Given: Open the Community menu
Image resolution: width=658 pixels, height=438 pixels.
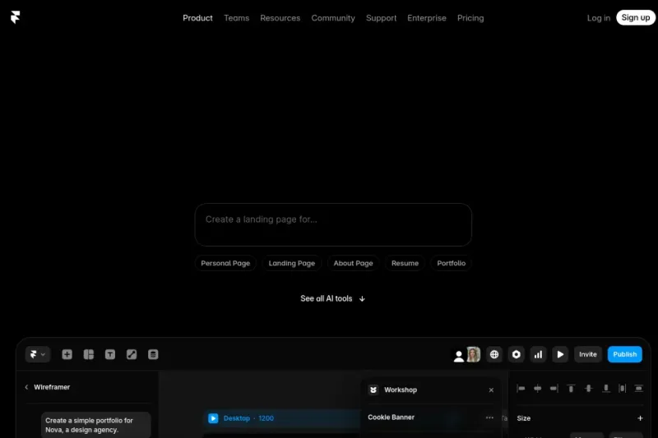Looking at the screenshot, I should click(x=333, y=18).
